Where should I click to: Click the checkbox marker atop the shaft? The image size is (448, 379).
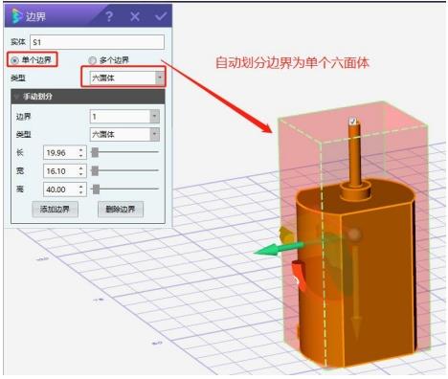(x=352, y=121)
